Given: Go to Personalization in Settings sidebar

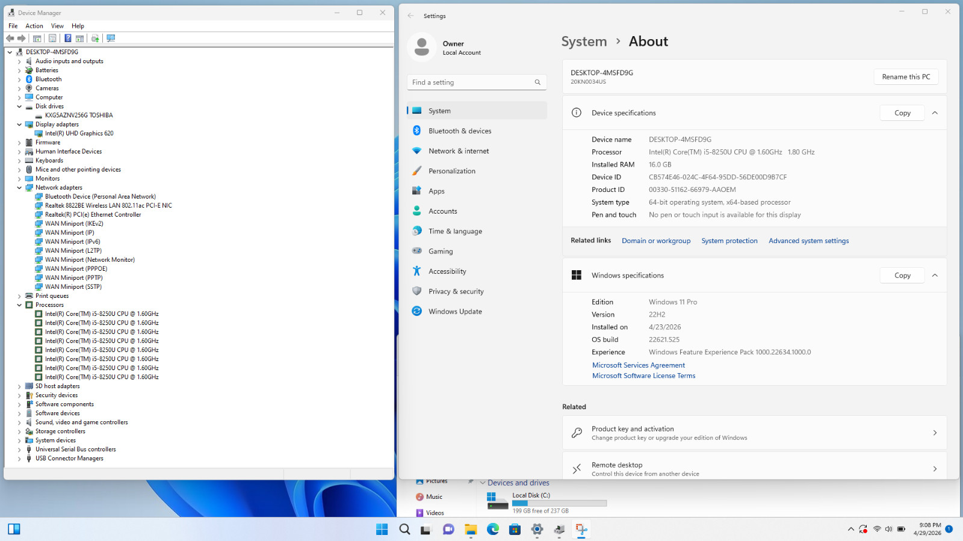Looking at the screenshot, I should click(477, 171).
